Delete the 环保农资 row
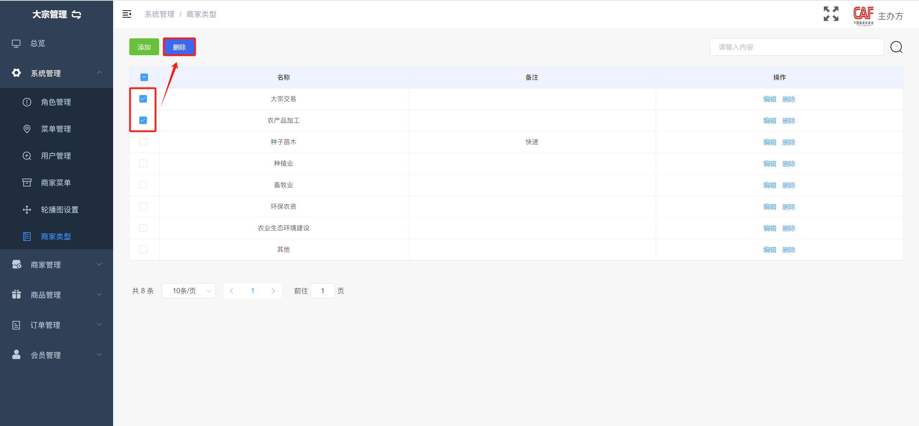The height and width of the screenshot is (426, 919). [789, 207]
